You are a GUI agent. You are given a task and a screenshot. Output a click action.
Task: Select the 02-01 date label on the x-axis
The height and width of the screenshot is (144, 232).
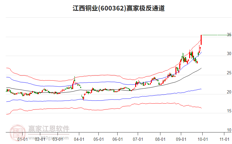[x=40, y=140]
